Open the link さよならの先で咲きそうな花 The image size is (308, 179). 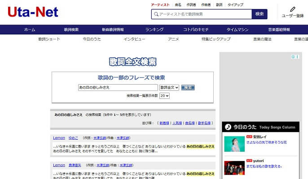pos(267,142)
